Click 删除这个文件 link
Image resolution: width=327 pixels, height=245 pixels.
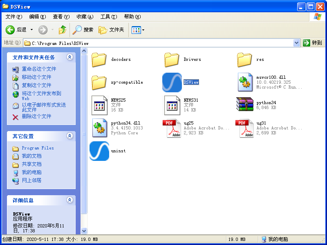pos(36,116)
